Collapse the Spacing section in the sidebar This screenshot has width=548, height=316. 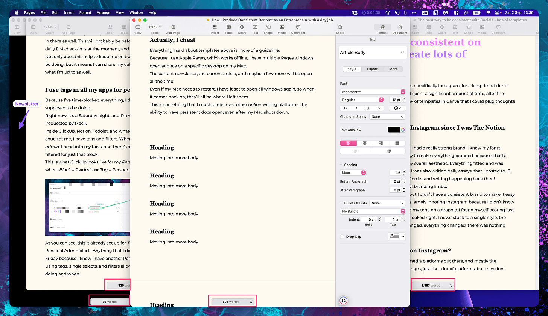point(341,165)
